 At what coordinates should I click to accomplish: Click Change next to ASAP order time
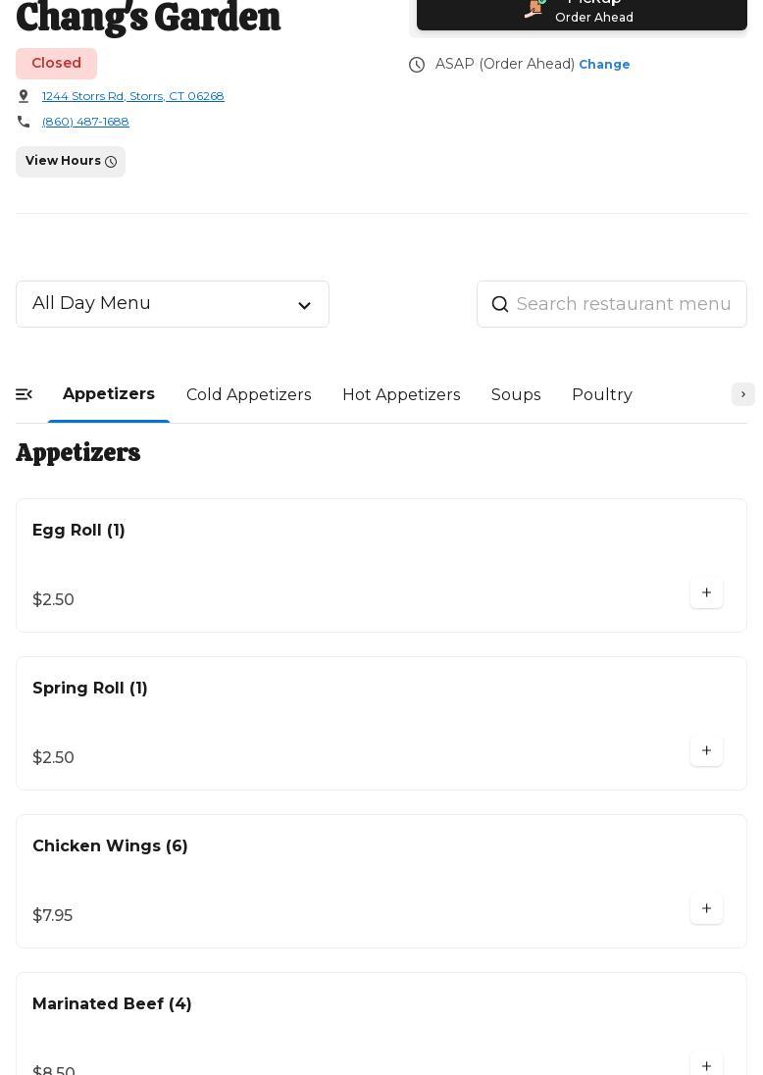tap(604, 65)
